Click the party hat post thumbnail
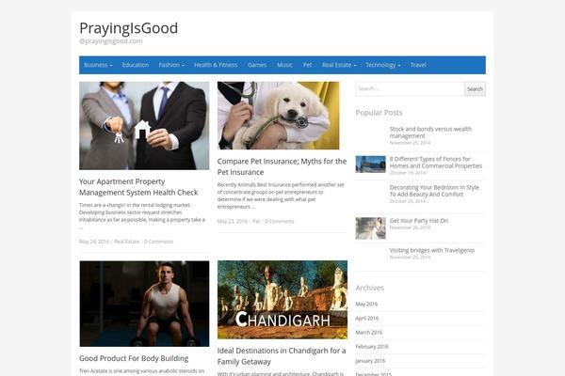 point(370,227)
